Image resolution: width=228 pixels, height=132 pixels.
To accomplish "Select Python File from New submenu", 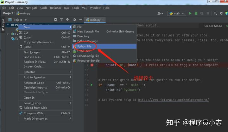I will click(x=104, y=46).
